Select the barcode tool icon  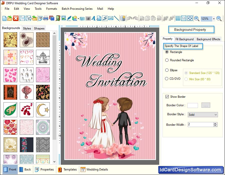tap(88, 18)
